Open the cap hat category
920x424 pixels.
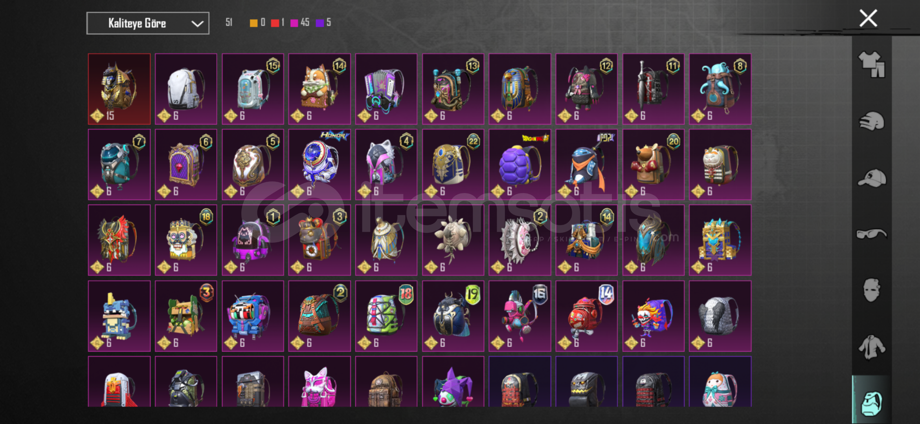tap(871, 178)
